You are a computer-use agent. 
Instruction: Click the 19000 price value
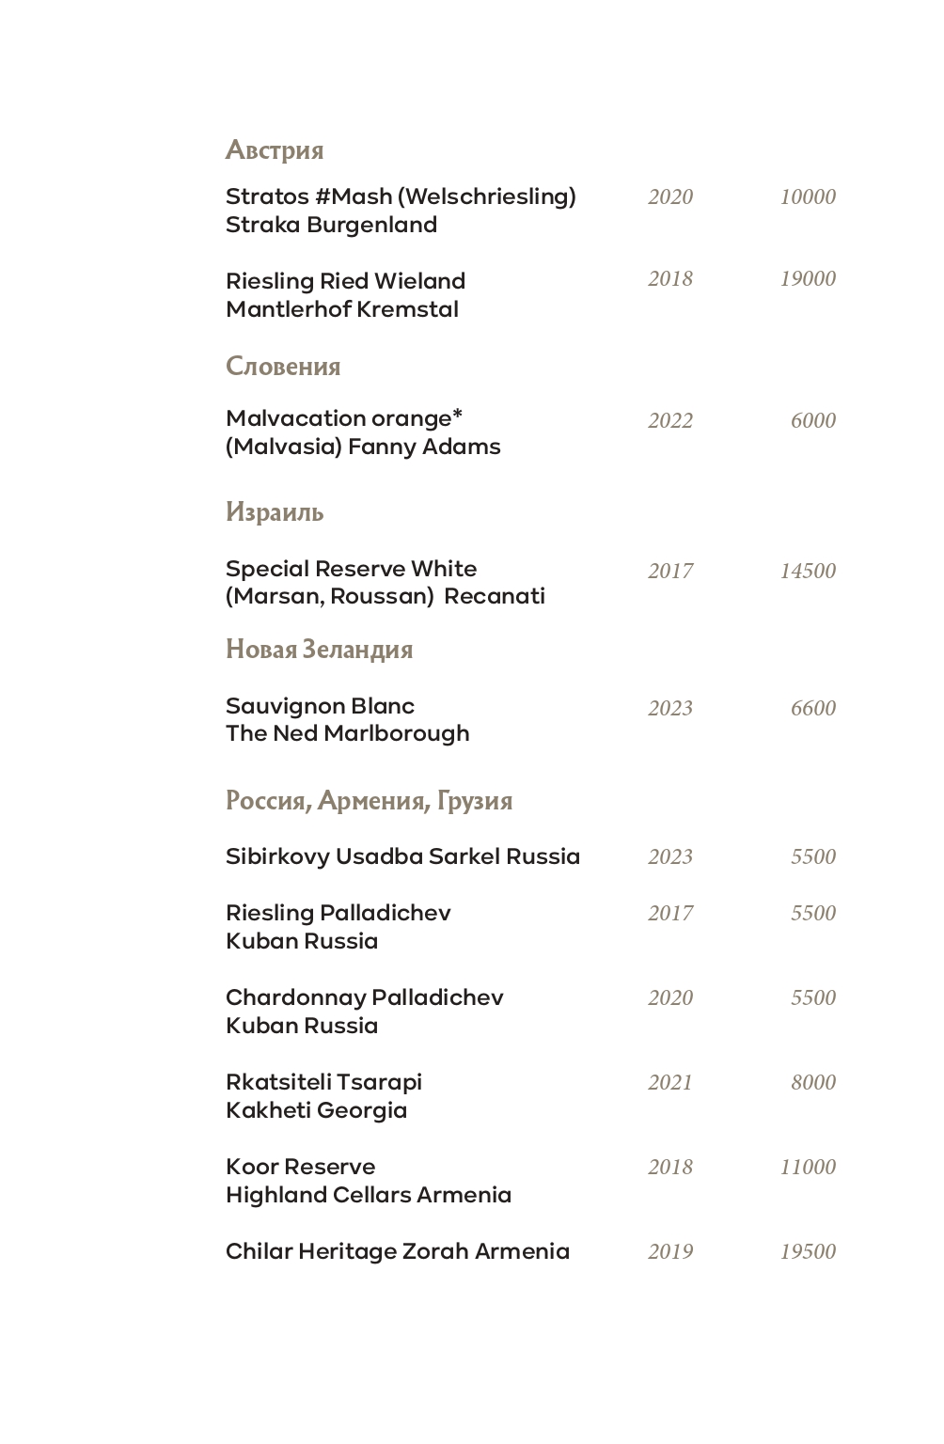coord(807,278)
